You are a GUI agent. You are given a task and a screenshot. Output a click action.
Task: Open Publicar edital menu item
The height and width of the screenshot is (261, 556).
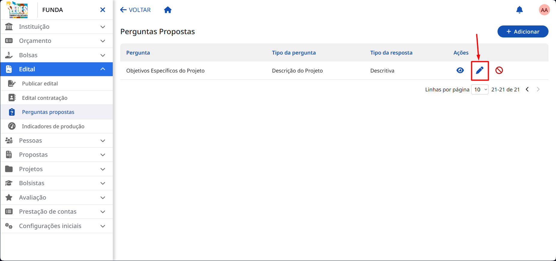57,84
